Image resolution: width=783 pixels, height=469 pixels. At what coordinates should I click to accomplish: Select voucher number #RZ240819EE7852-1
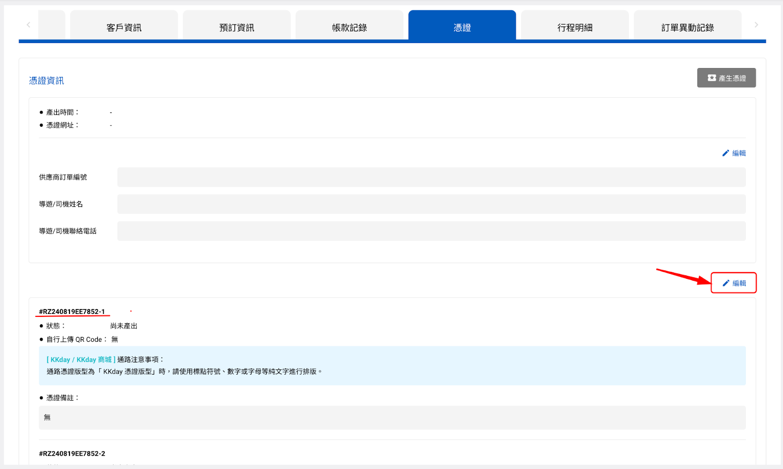pos(72,312)
